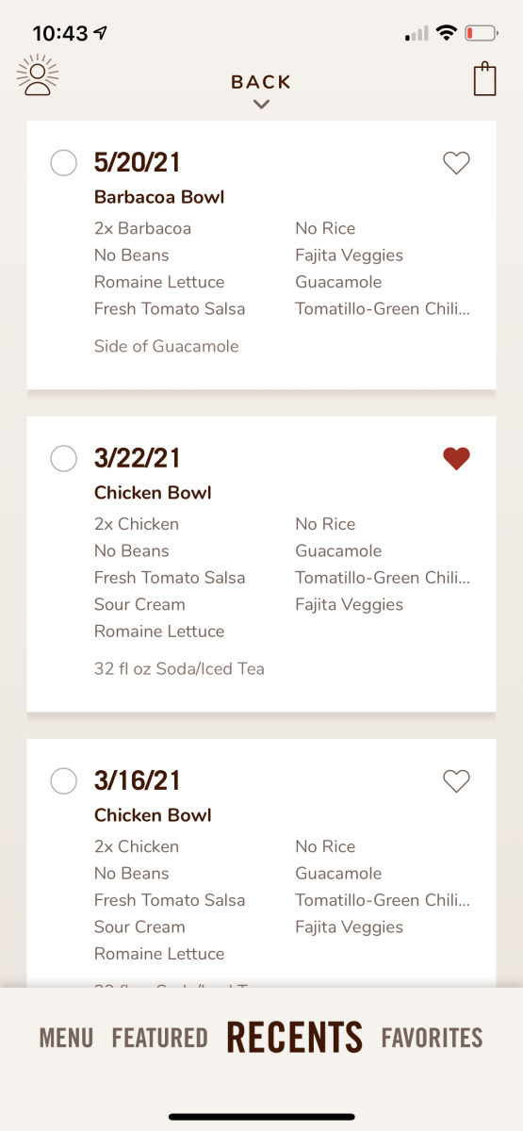The height and width of the screenshot is (1131, 523).
Task: Switch to the FEATURED tab
Action: point(159,1039)
